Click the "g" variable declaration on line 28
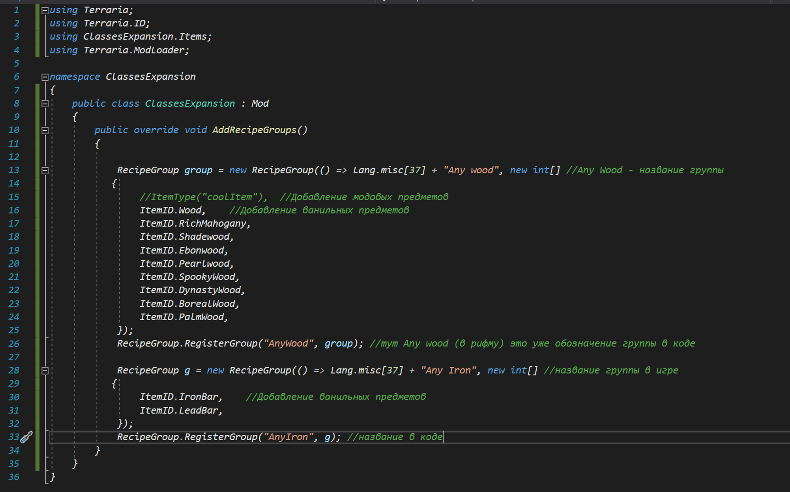 pyautogui.click(x=187, y=370)
